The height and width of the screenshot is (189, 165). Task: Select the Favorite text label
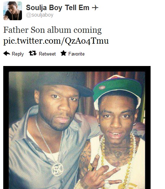pos(76,54)
